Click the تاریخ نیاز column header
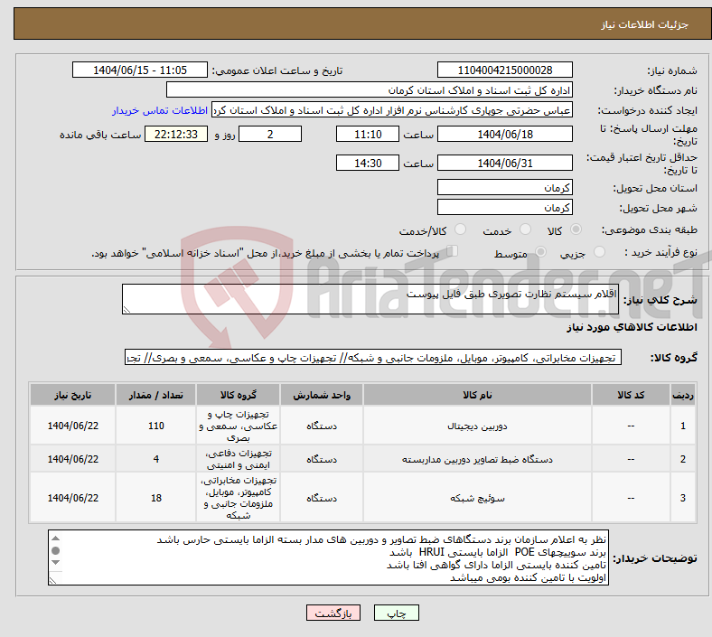712x637 pixels. click(72, 395)
